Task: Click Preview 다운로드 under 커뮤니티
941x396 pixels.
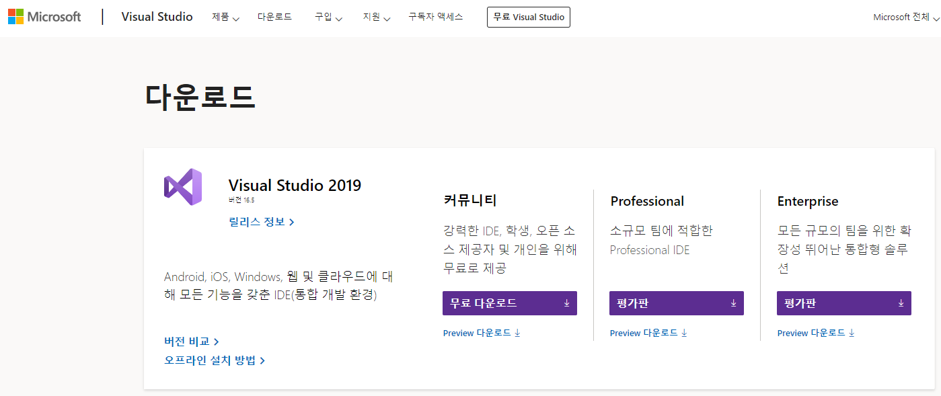Action: click(482, 333)
